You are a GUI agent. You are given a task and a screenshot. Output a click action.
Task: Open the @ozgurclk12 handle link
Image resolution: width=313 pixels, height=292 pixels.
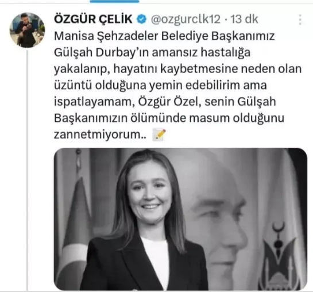point(186,20)
